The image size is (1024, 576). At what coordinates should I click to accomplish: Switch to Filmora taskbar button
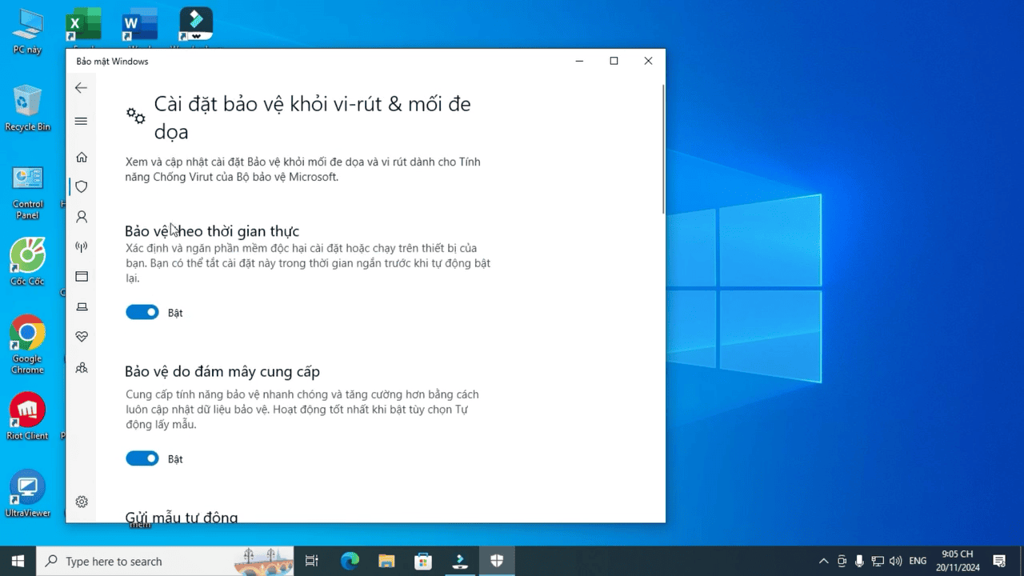[x=460, y=561]
